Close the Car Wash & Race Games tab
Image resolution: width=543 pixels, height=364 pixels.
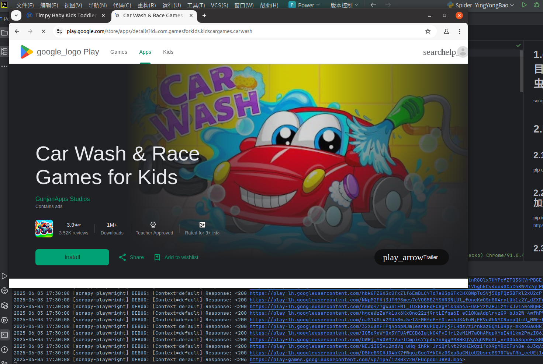(191, 15)
